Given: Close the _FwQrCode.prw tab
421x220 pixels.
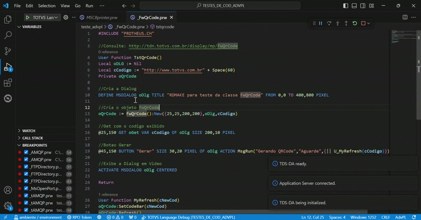Looking at the screenshot, I should click(x=172, y=17).
